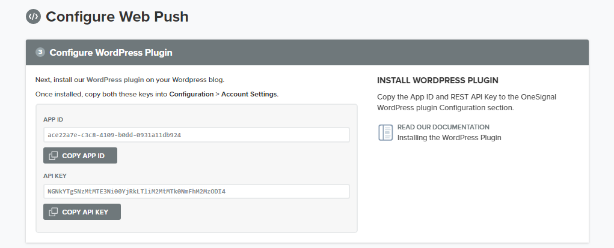The width and height of the screenshot is (614, 248).
Task: Click the READ OUR DOCUMENTATION link
Action: point(443,127)
